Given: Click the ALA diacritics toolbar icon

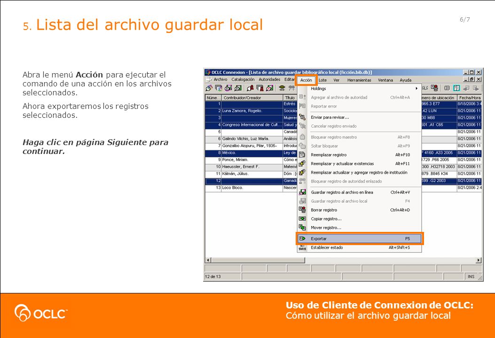Looking at the screenshot, I should [425, 88].
